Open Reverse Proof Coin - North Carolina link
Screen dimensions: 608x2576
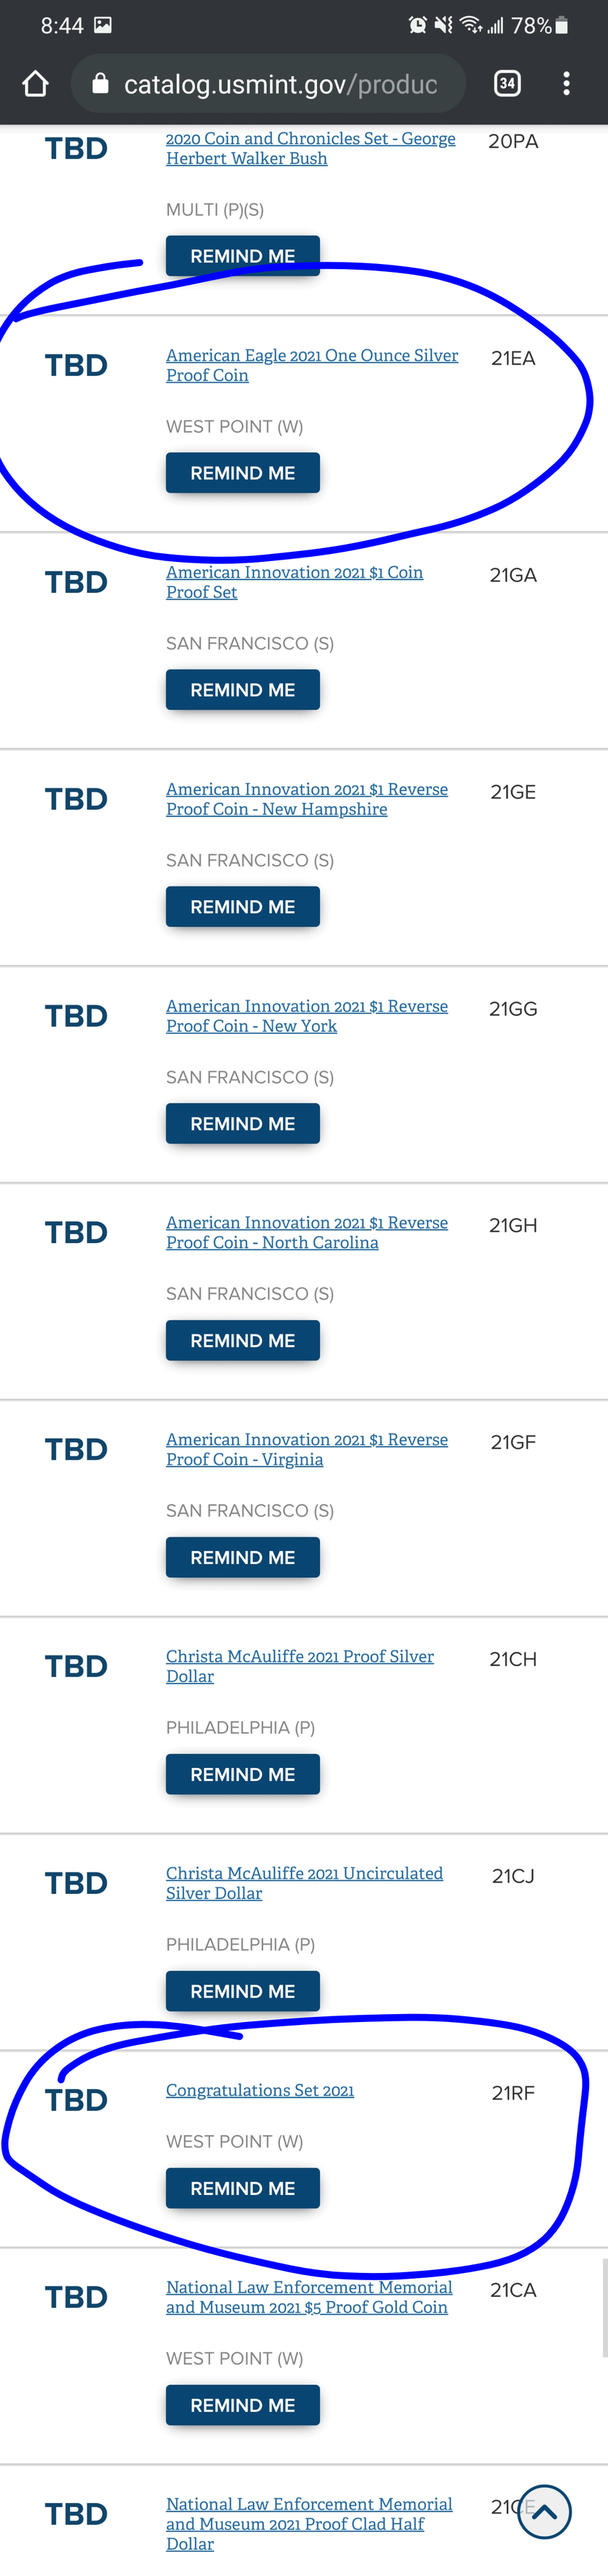point(306,1233)
